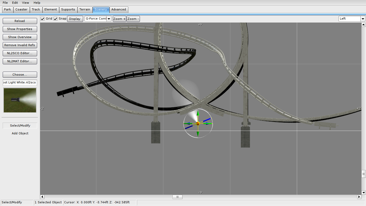The image size is (366, 206).
Task: Click the Zoom + button
Action: click(x=119, y=19)
